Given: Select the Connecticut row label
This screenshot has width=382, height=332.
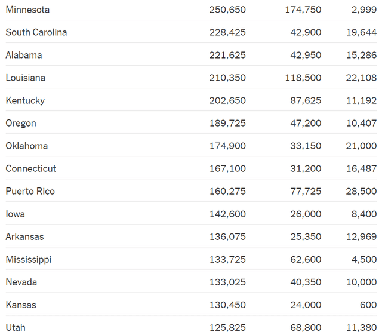Looking at the screenshot, I should coord(31,168).
